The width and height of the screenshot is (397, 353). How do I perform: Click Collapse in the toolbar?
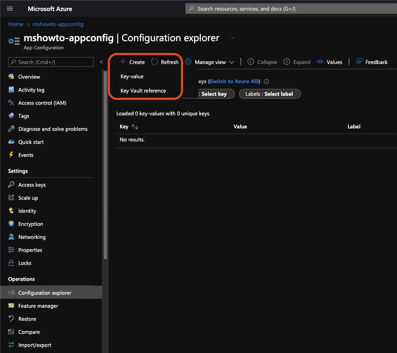click(262, 62)
